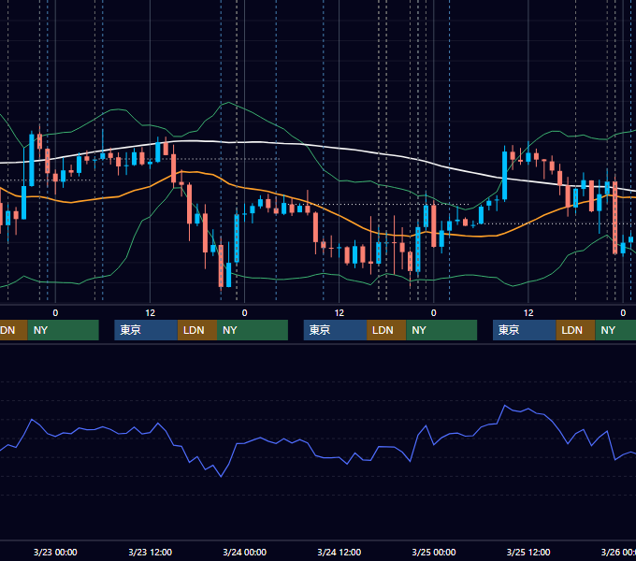
Task: Click the 3/23 00:00 date label
Action: [x=55, y=552]
